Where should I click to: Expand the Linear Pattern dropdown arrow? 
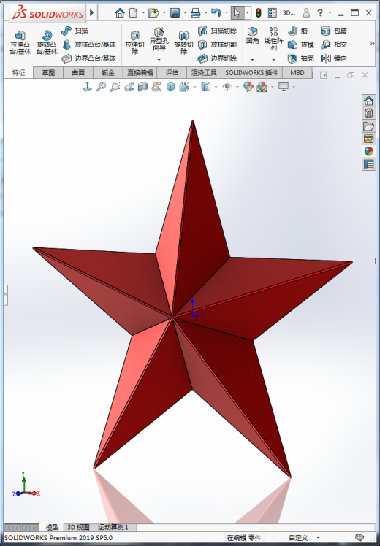pyautogui.click(x=273, y=60)
